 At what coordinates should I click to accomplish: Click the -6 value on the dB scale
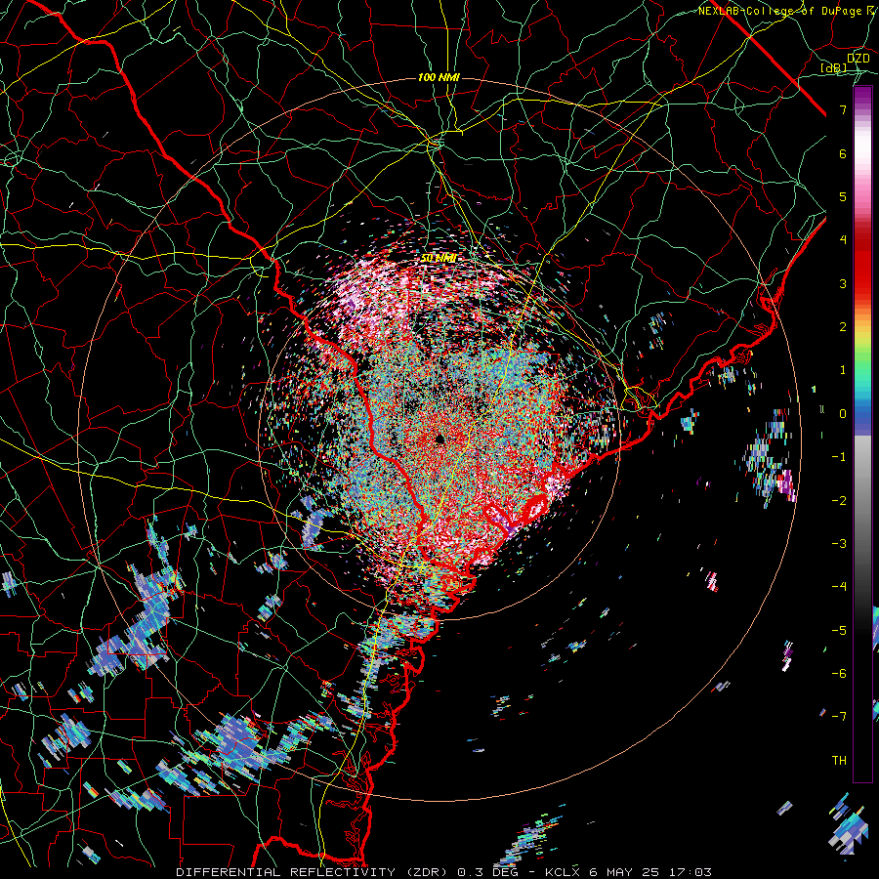(839, 674)
